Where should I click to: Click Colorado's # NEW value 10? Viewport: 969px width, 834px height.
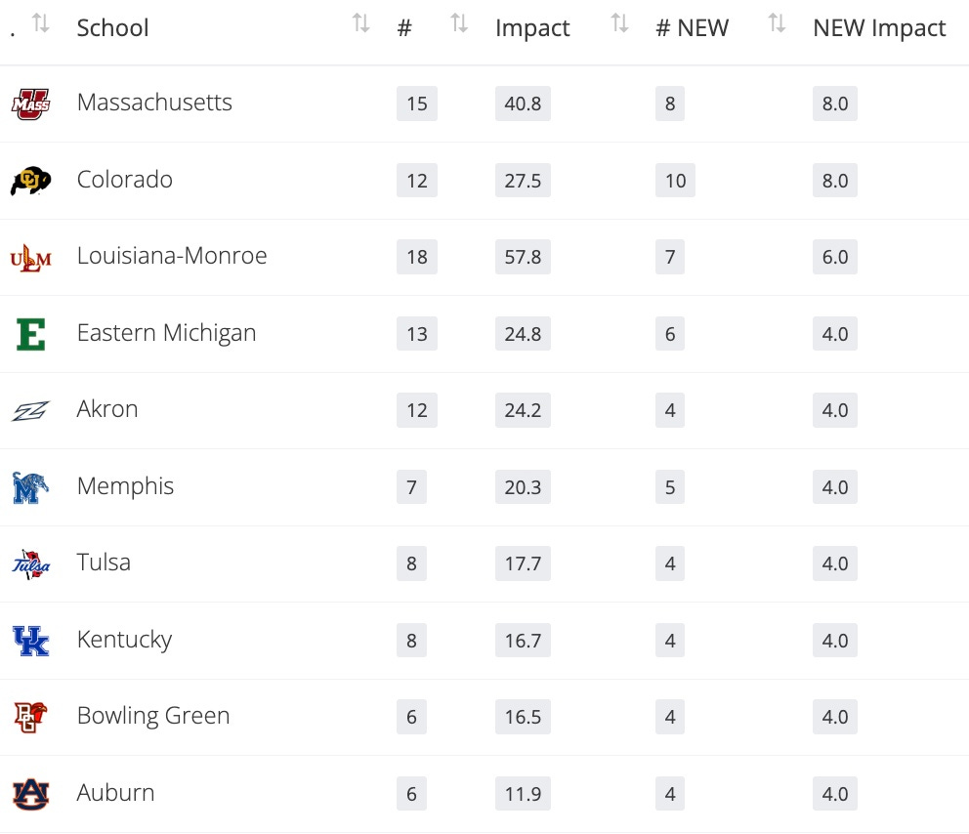coord(675,181)
